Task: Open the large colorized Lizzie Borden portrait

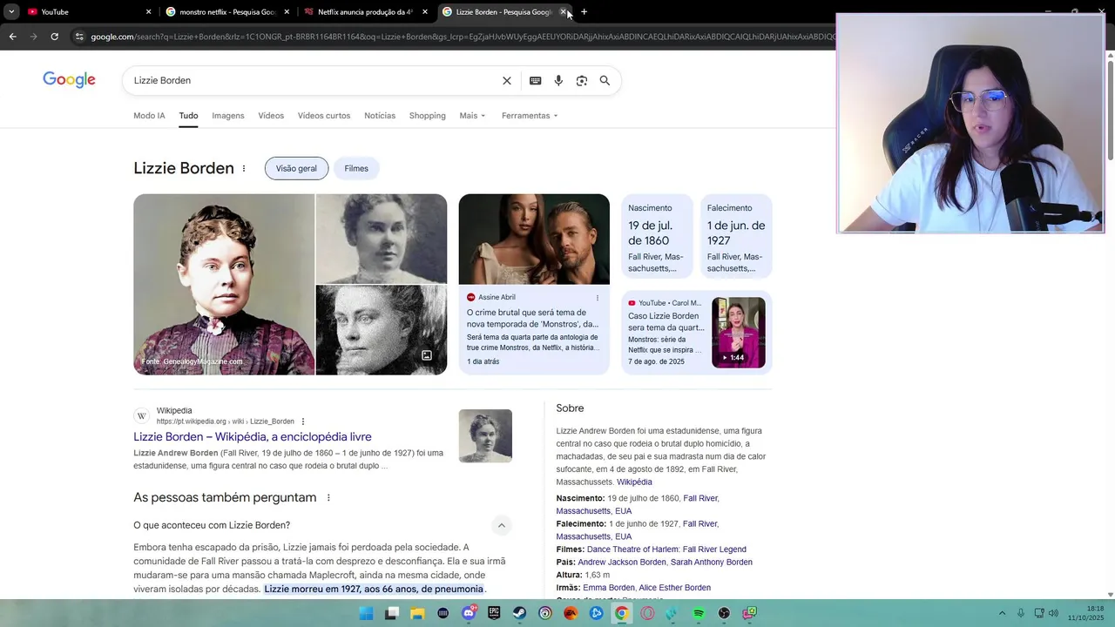Action: 224,284
